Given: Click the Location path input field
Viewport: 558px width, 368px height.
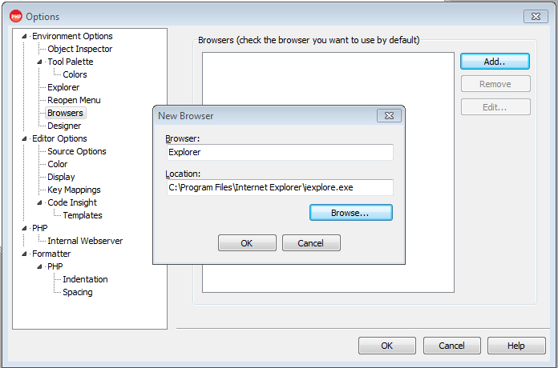Looking at the screenshot, I should (280, 187).
